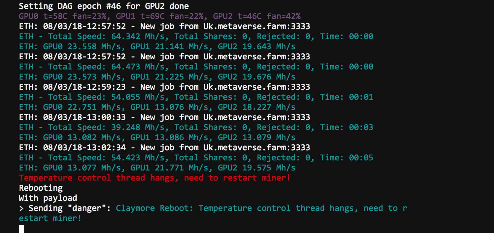This screenshot has height=233, width=494.
Task: Click the "Rebooting" output line
Action: pos(41,188)
